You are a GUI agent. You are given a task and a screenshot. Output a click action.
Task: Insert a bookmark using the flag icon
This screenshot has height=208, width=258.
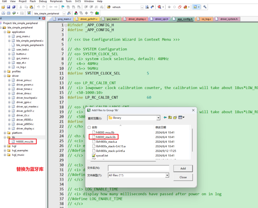(x=63, y=7)
